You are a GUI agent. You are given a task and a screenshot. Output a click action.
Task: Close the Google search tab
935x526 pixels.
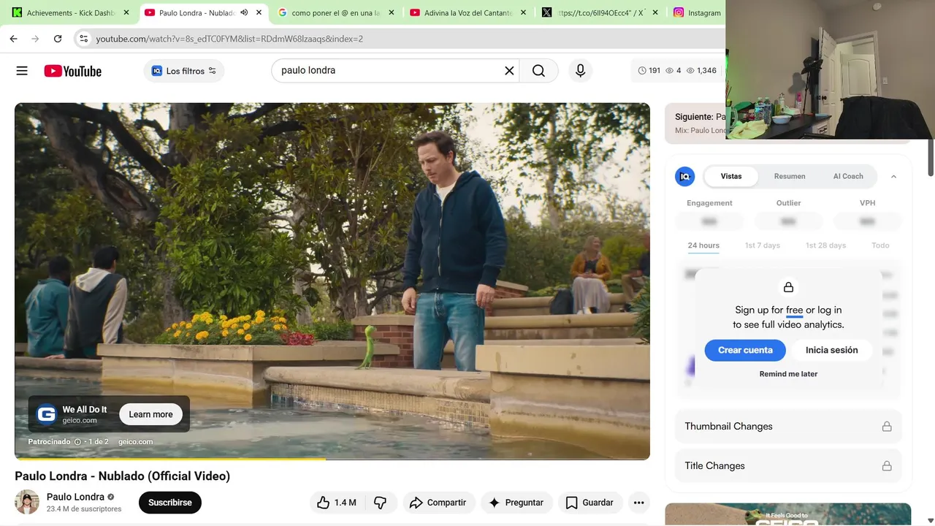click(391, 12)
